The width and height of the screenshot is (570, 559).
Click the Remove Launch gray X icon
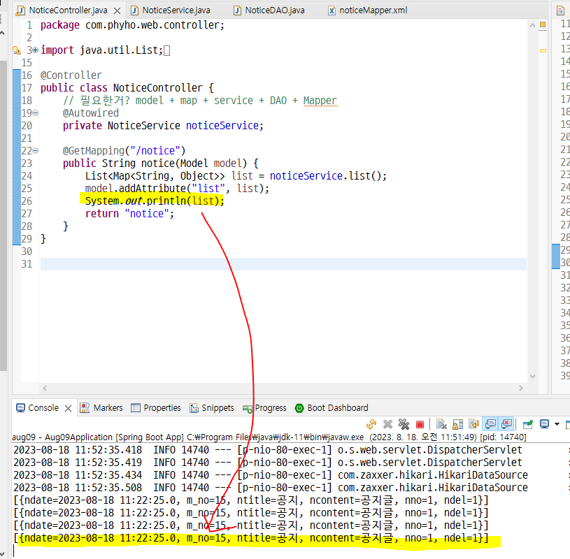pos(388,424)
